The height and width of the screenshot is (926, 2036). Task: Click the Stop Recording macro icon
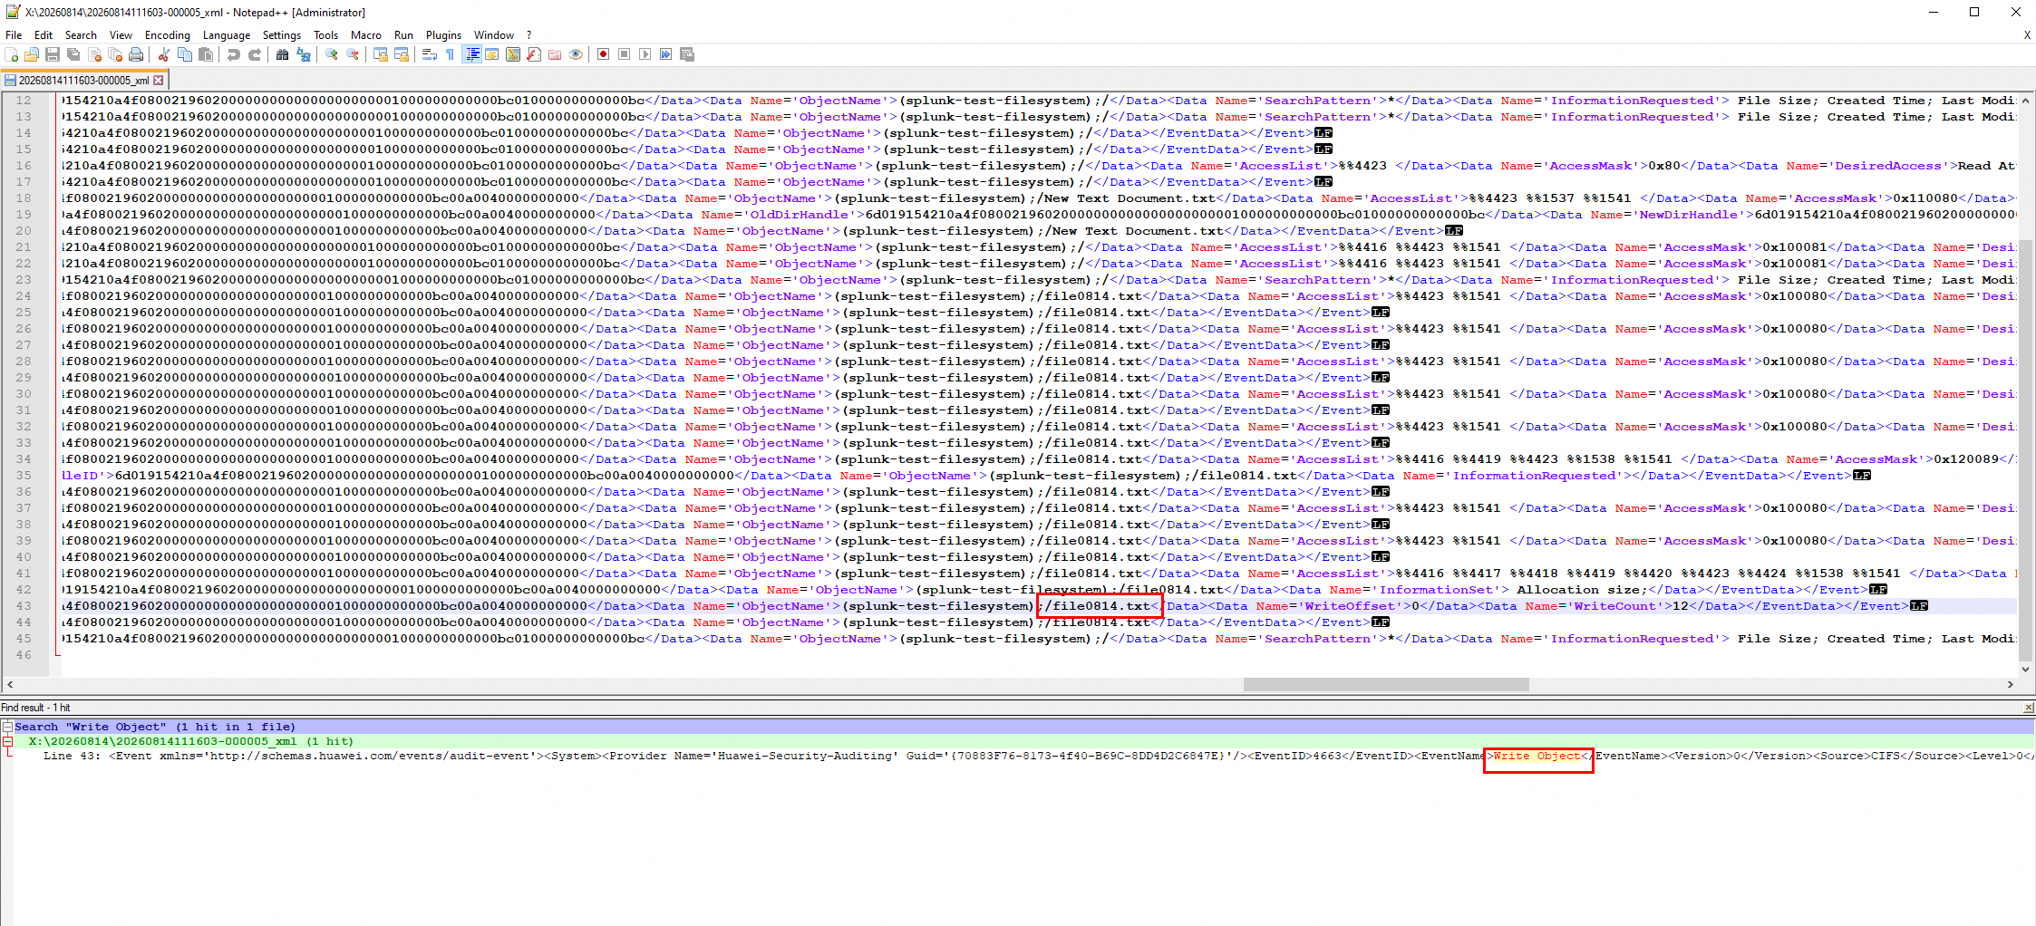point(625,54)
